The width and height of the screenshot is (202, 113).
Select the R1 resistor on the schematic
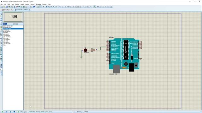click(x=93, y=50)
